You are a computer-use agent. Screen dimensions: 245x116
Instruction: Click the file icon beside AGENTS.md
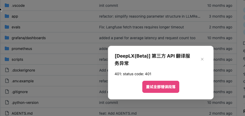(x=7, y=113)
